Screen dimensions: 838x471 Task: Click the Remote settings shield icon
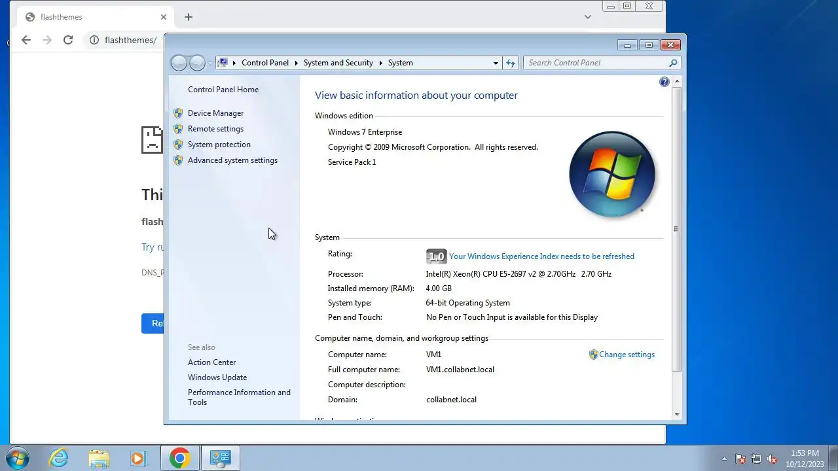click(178, 129)
